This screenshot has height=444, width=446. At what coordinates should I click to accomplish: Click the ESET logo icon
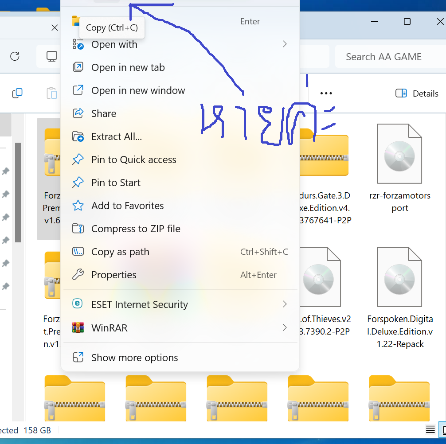78,303
